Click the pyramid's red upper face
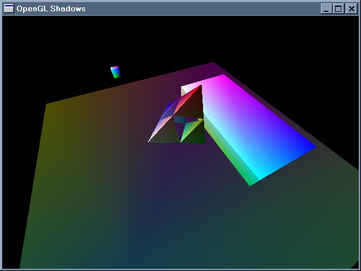Screen dimensions: 361x271 point(190,103)
